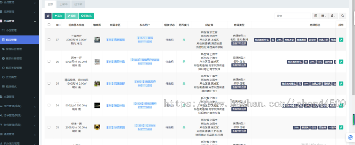Open the thumbnail image of row 37

pyautogui.click(x=97, y=39)
